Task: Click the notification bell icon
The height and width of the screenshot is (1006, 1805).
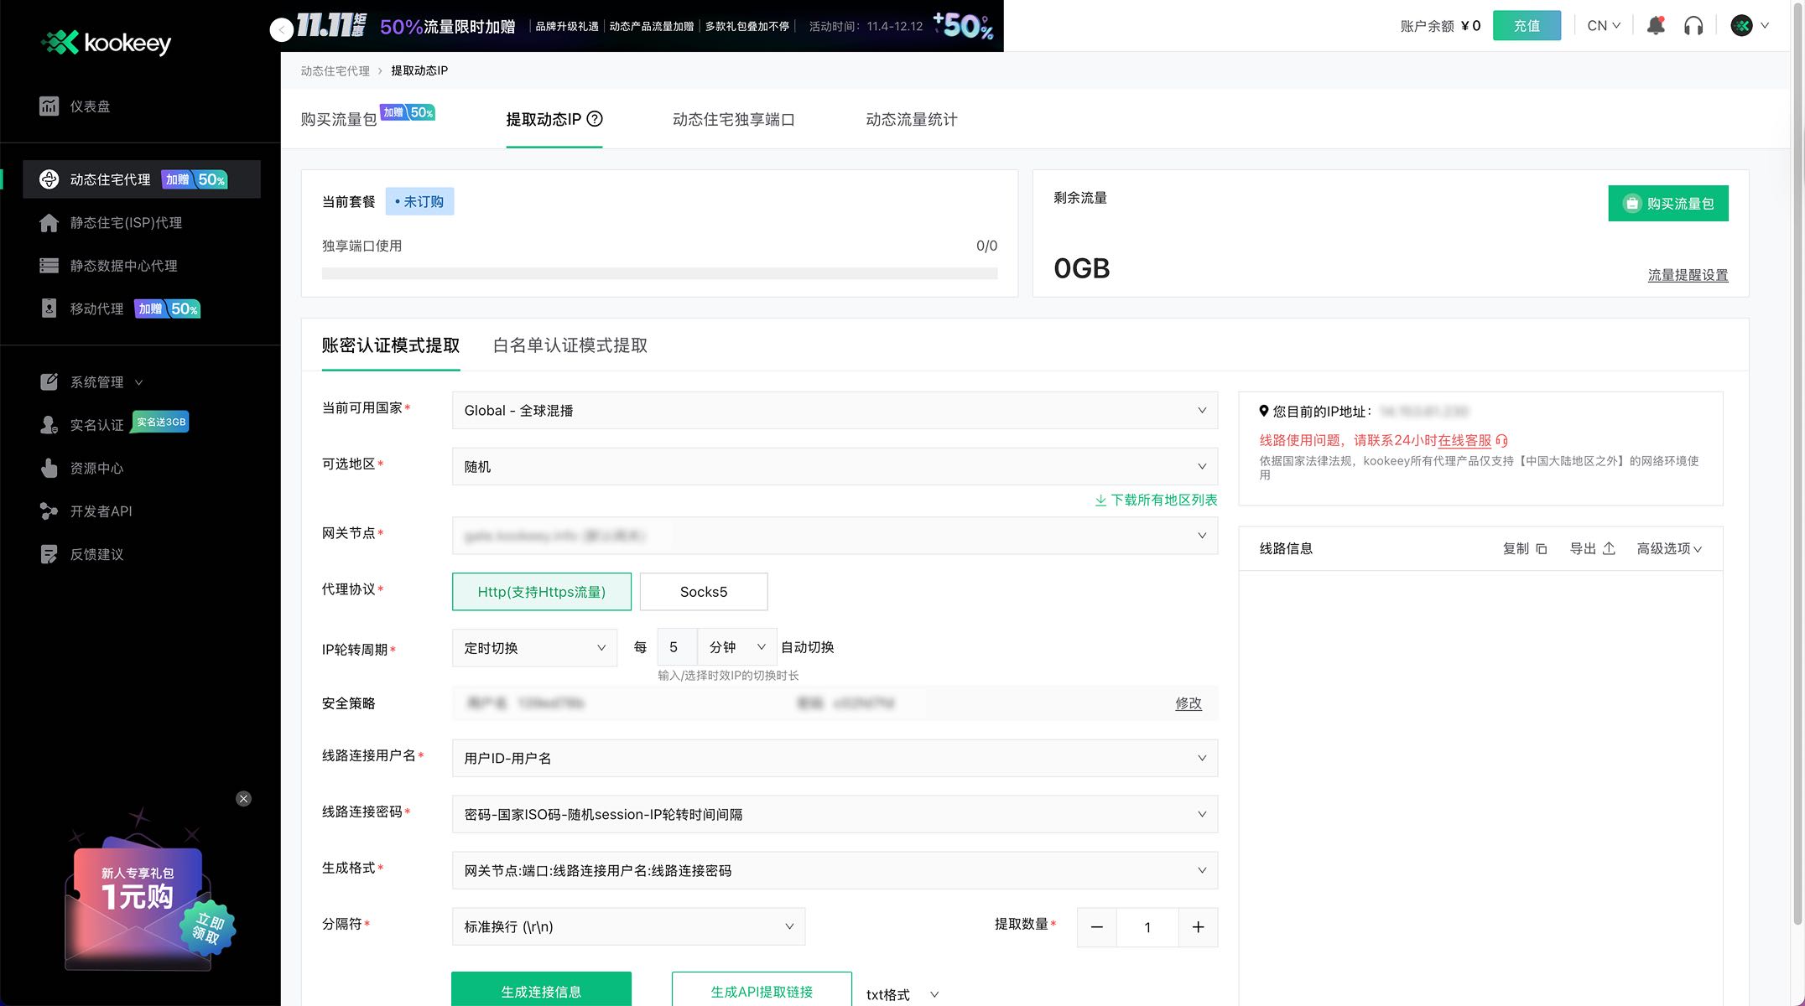Action: 1656,26
